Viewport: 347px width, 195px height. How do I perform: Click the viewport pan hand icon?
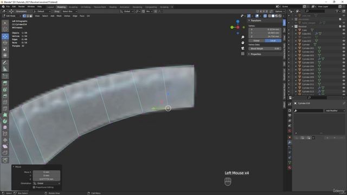[x=243, y=43]
